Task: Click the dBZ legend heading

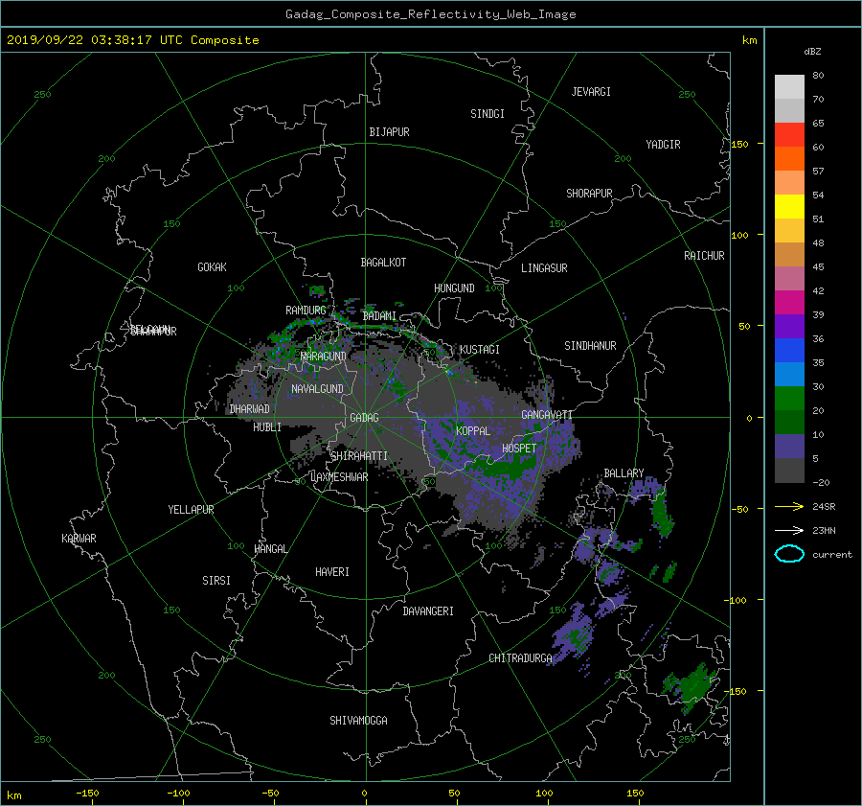Action: 812,52
